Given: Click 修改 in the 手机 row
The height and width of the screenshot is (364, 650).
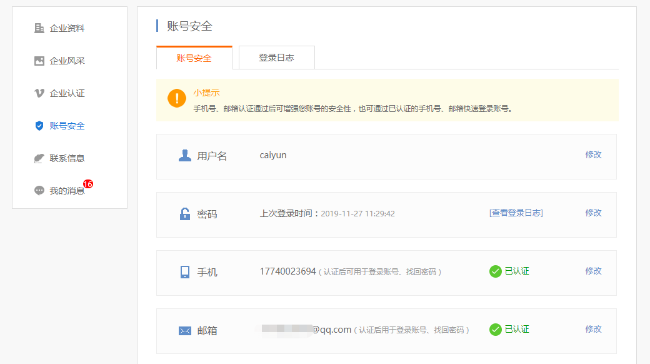Looking at the screenshot, I should click(593, 271).
